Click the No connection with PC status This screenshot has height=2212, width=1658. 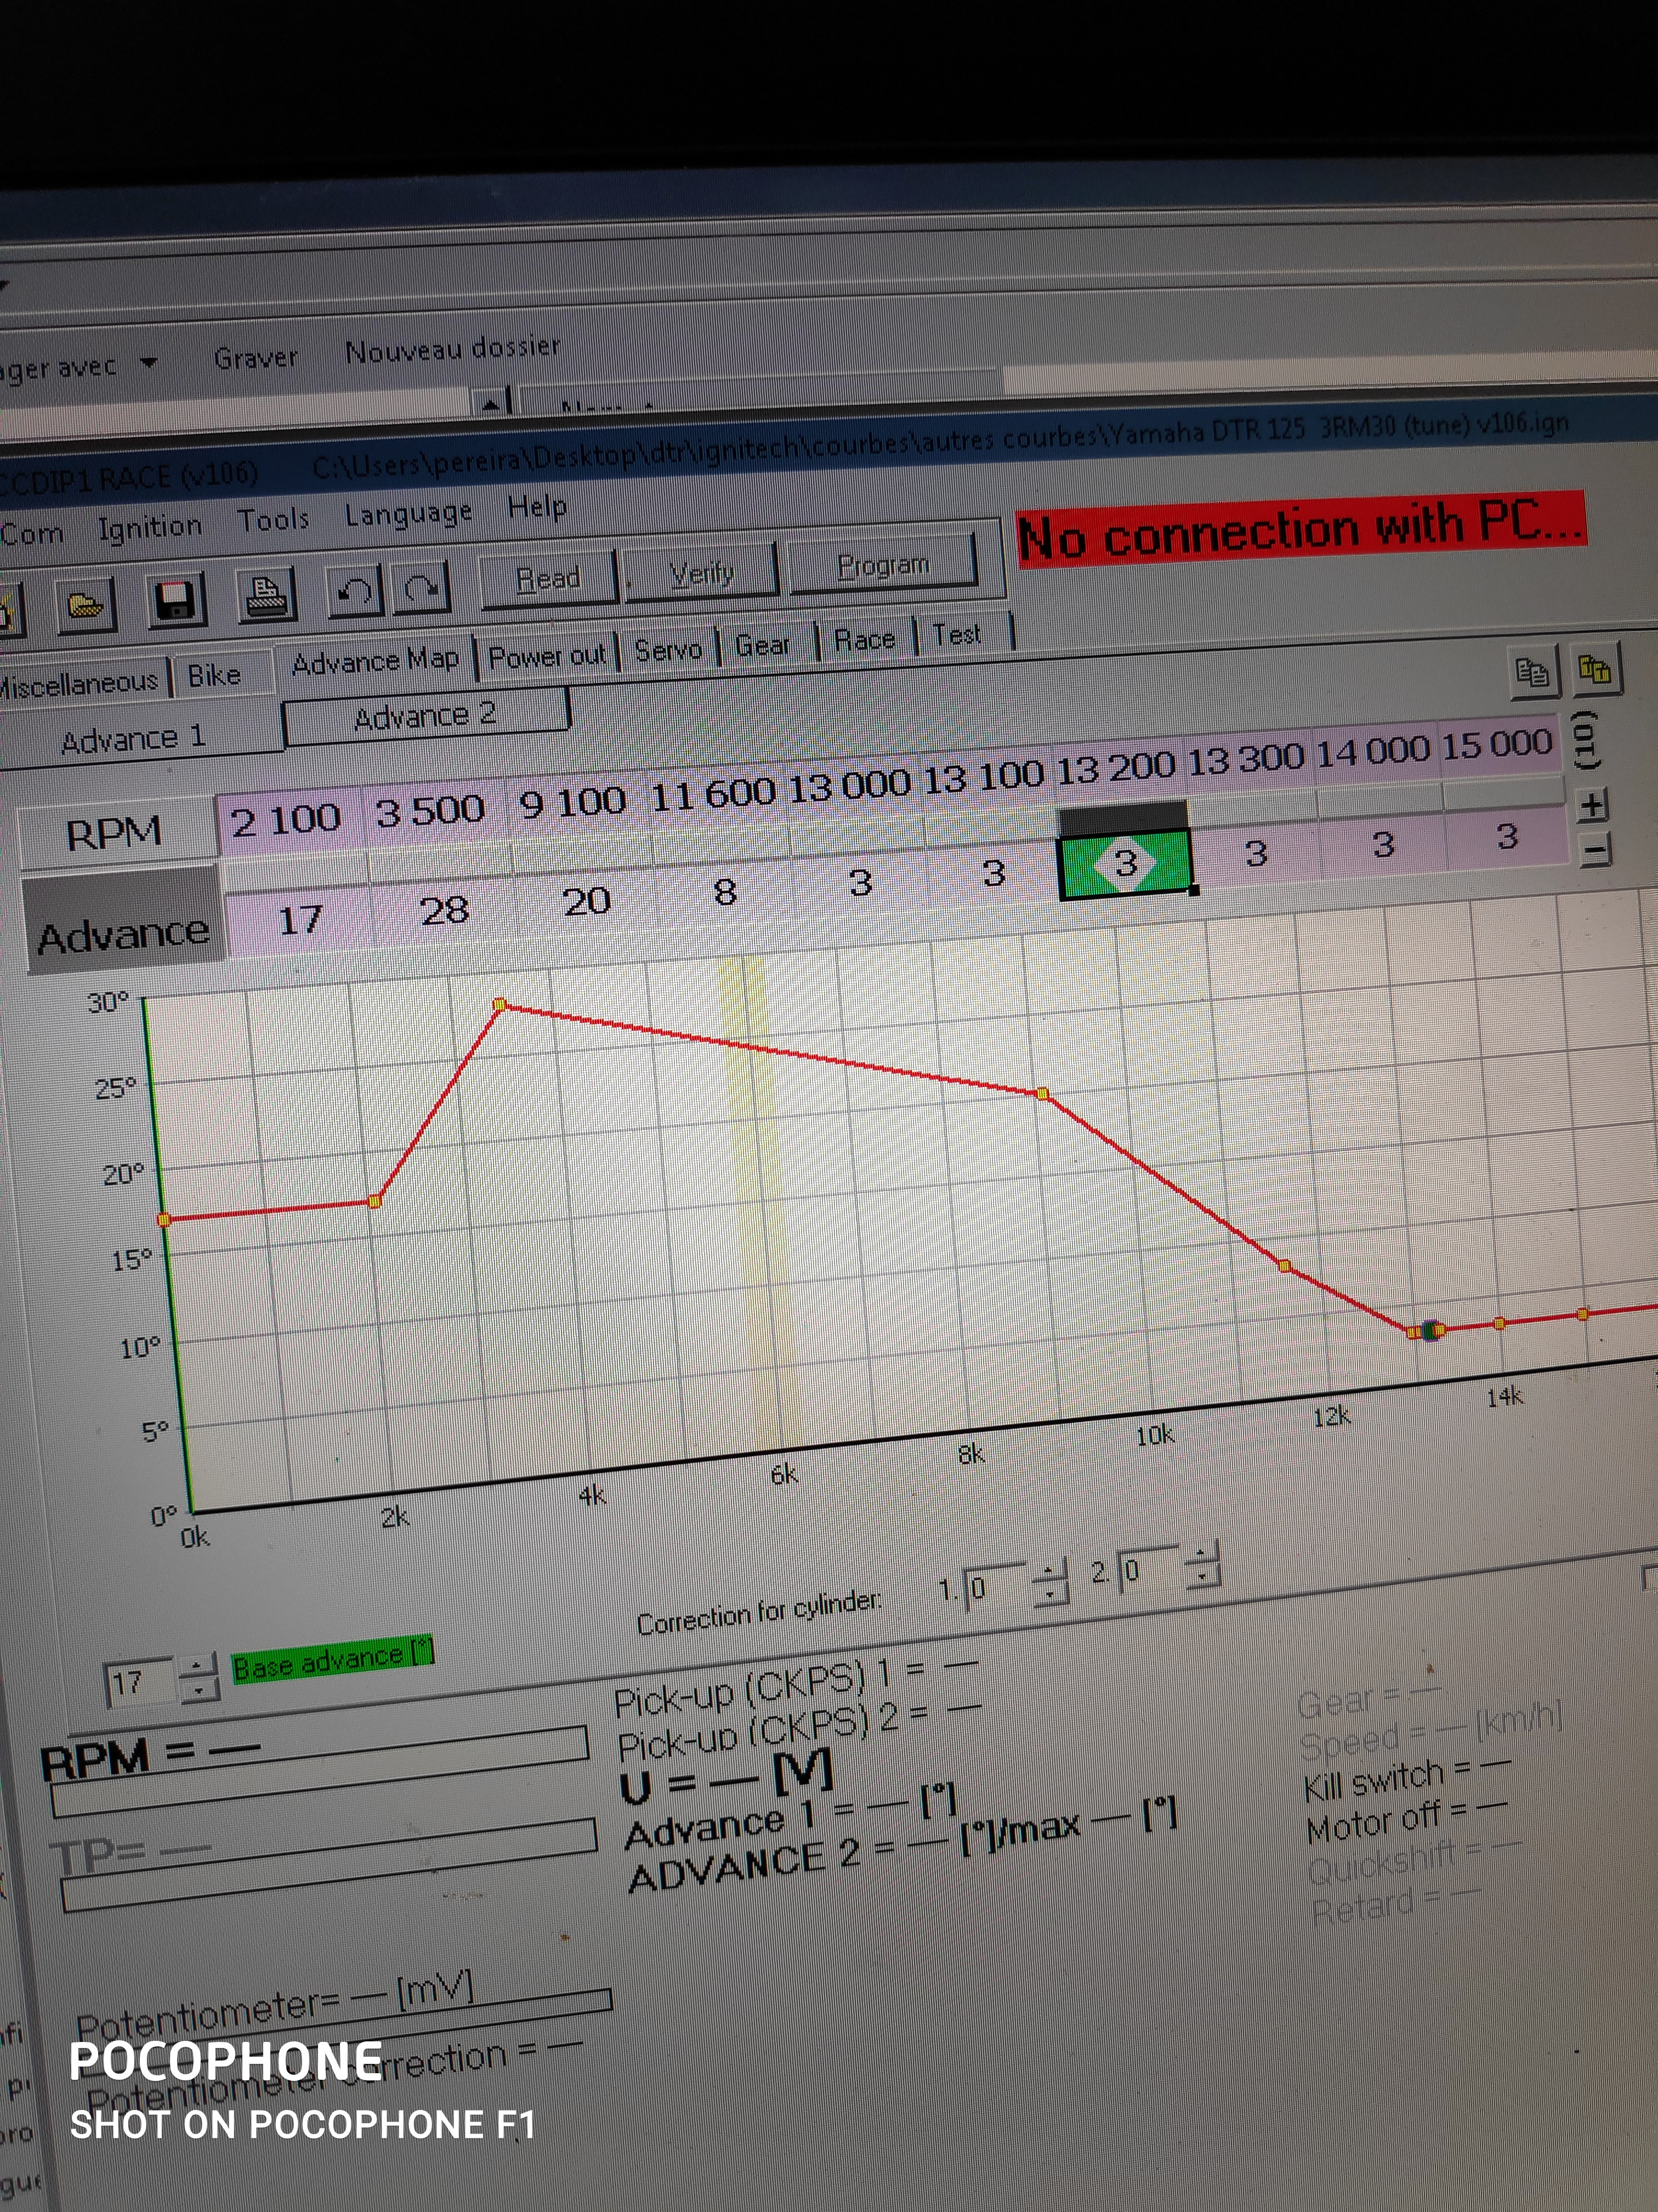click(x=1300, y=529)
